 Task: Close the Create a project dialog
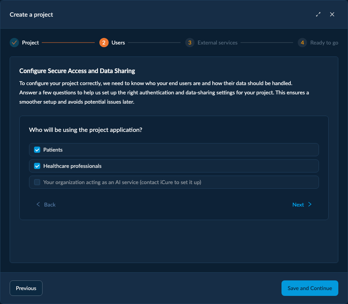point(332,14)
